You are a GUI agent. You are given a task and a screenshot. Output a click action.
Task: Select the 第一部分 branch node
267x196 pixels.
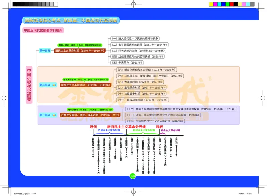[45, 51]
